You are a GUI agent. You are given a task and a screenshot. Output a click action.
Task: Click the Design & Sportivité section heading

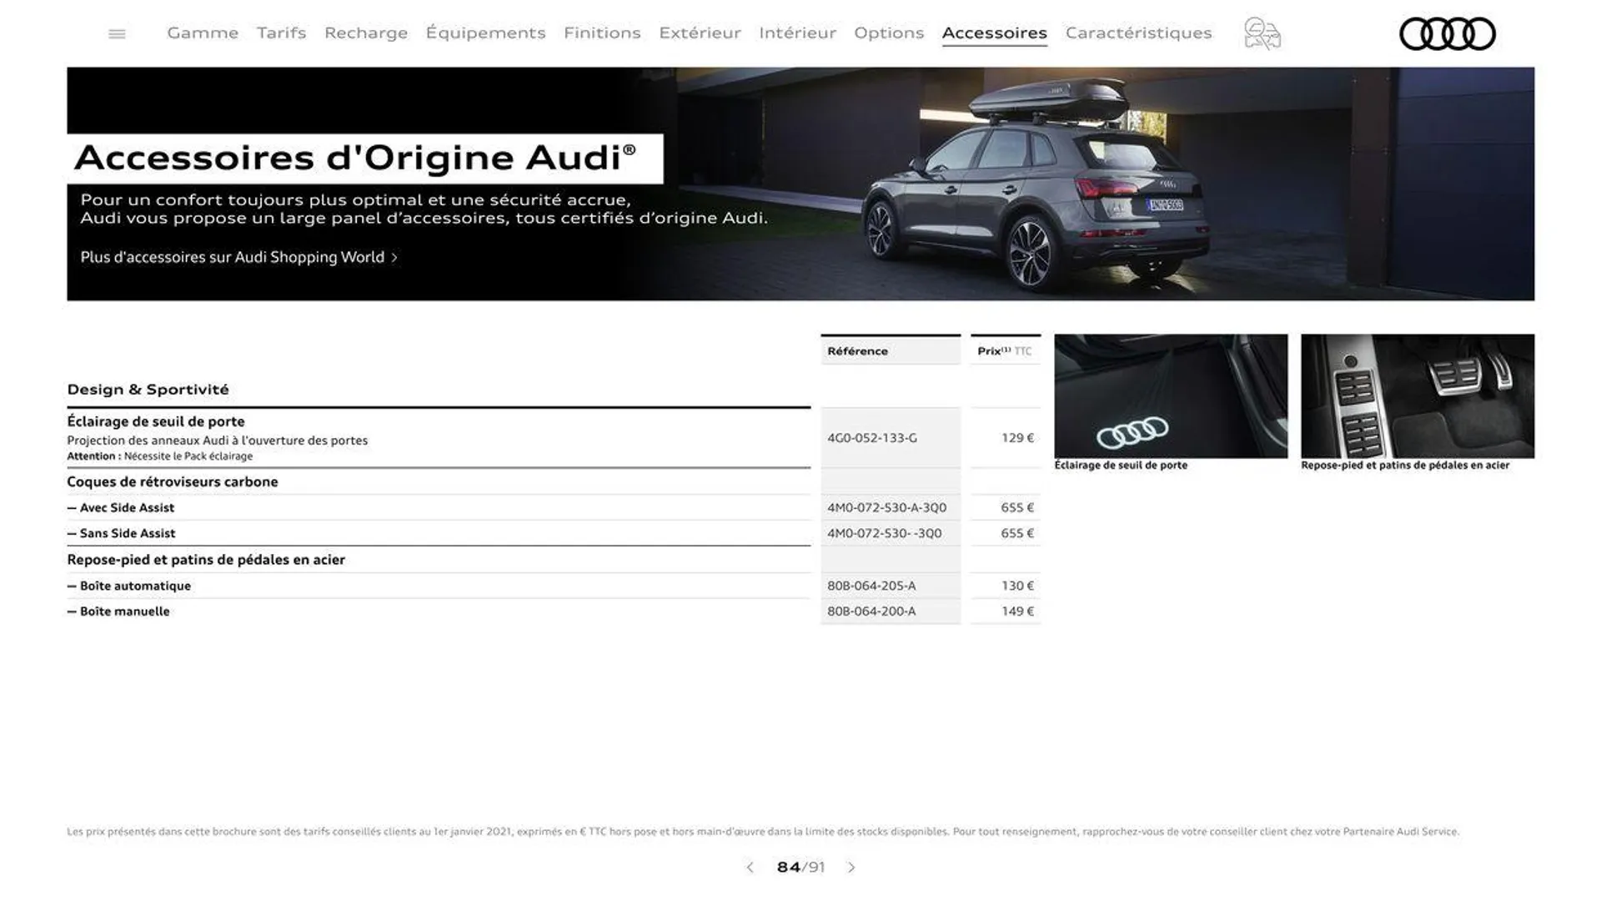pyautogui.click(x=148, y=390)
